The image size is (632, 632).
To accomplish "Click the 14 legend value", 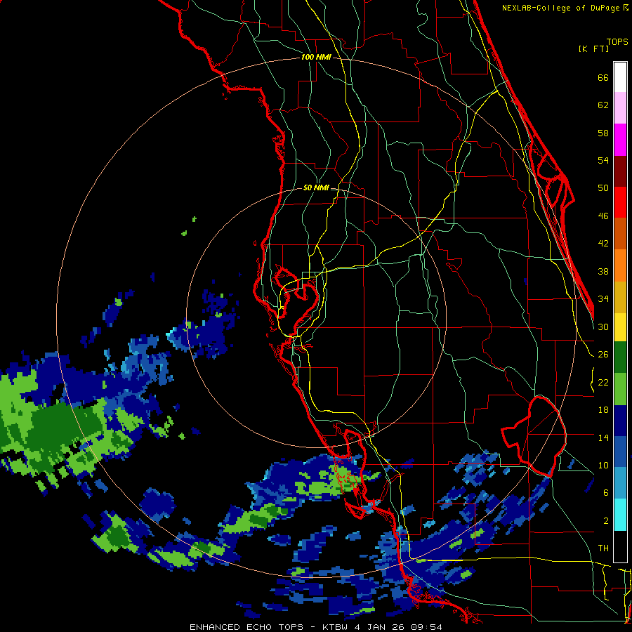I will [x=603, y=437].
